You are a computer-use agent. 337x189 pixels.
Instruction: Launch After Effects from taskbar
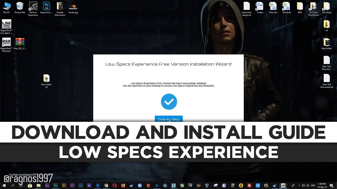click(x=47, y=185)
